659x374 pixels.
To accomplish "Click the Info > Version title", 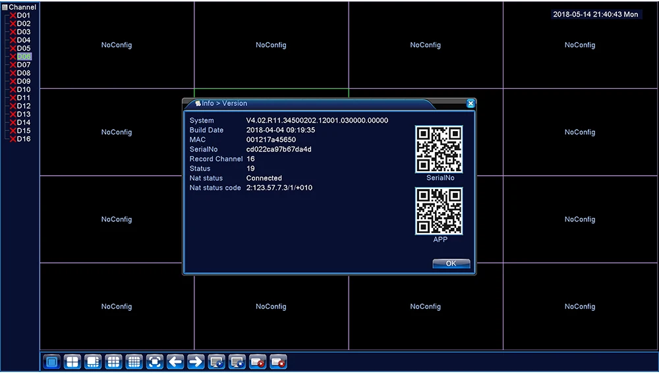I will click(x=225, y=103).
